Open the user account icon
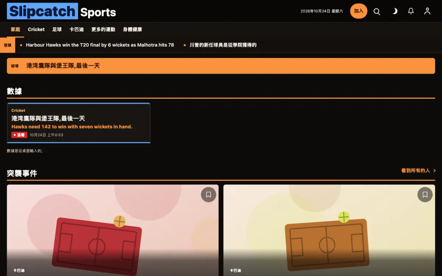The image size is (442, 276). coord(427,11)
